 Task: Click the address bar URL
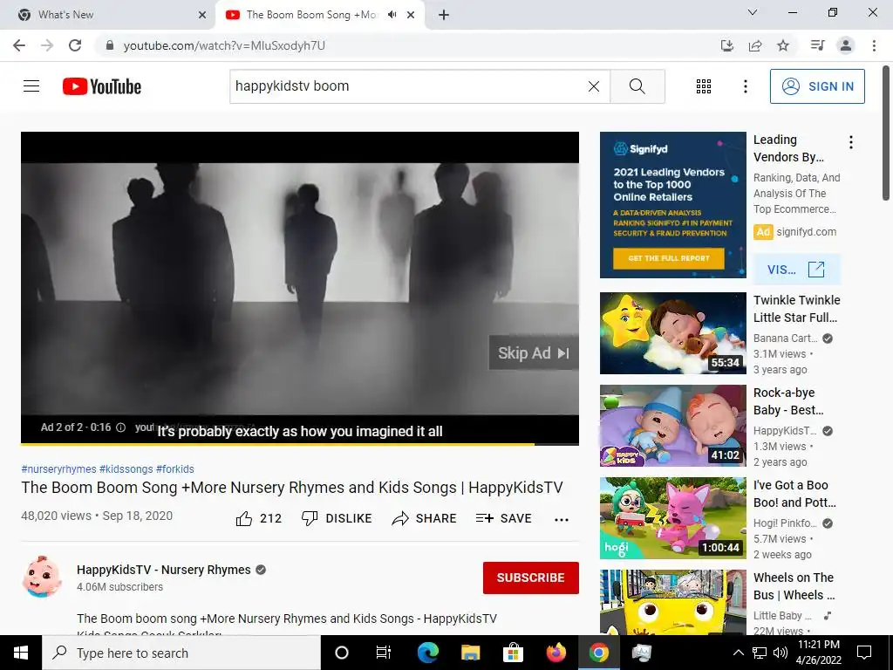[x=224, y=45]
